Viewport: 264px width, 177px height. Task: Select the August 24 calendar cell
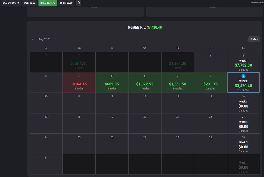(x=46, y=144)
